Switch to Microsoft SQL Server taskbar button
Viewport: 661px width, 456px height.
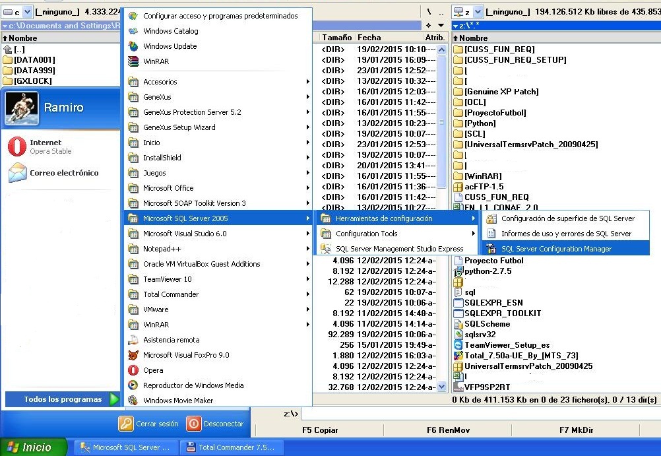[x=127, y=447]
